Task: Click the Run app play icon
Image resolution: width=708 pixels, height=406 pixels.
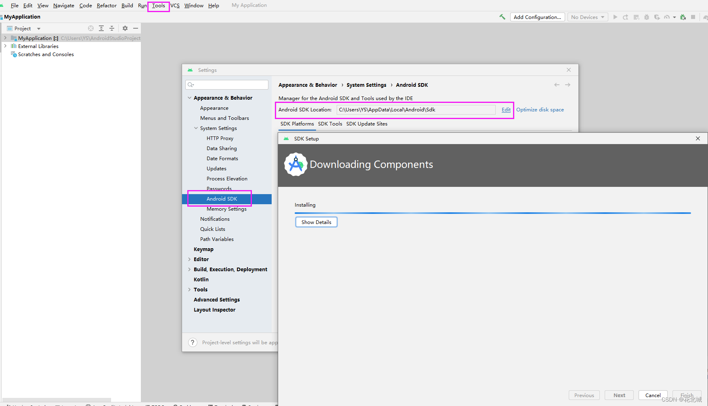Action: (x=615, y=17)
